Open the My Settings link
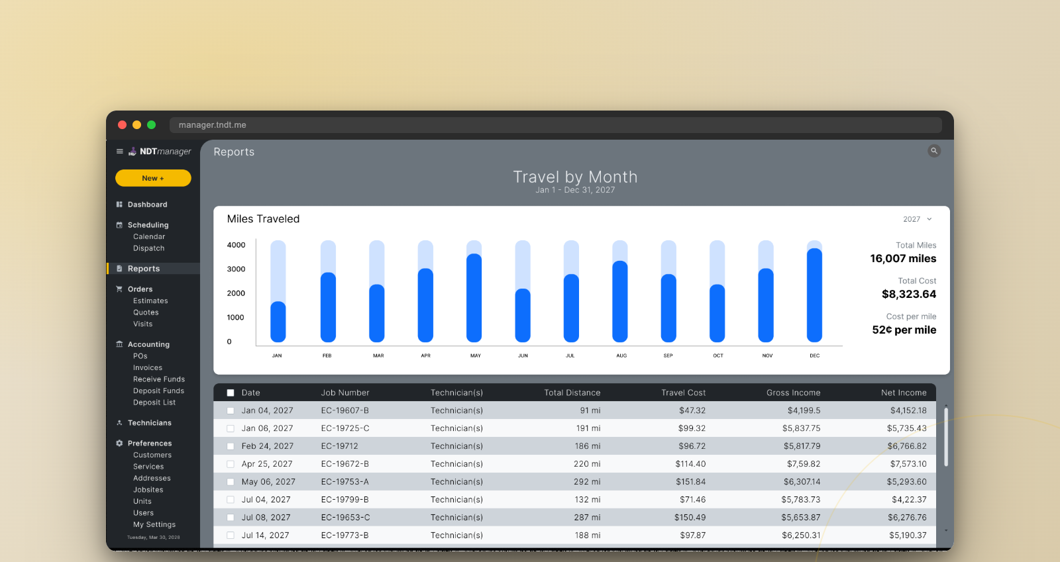 pyautogui.click(x=154, y=525)
